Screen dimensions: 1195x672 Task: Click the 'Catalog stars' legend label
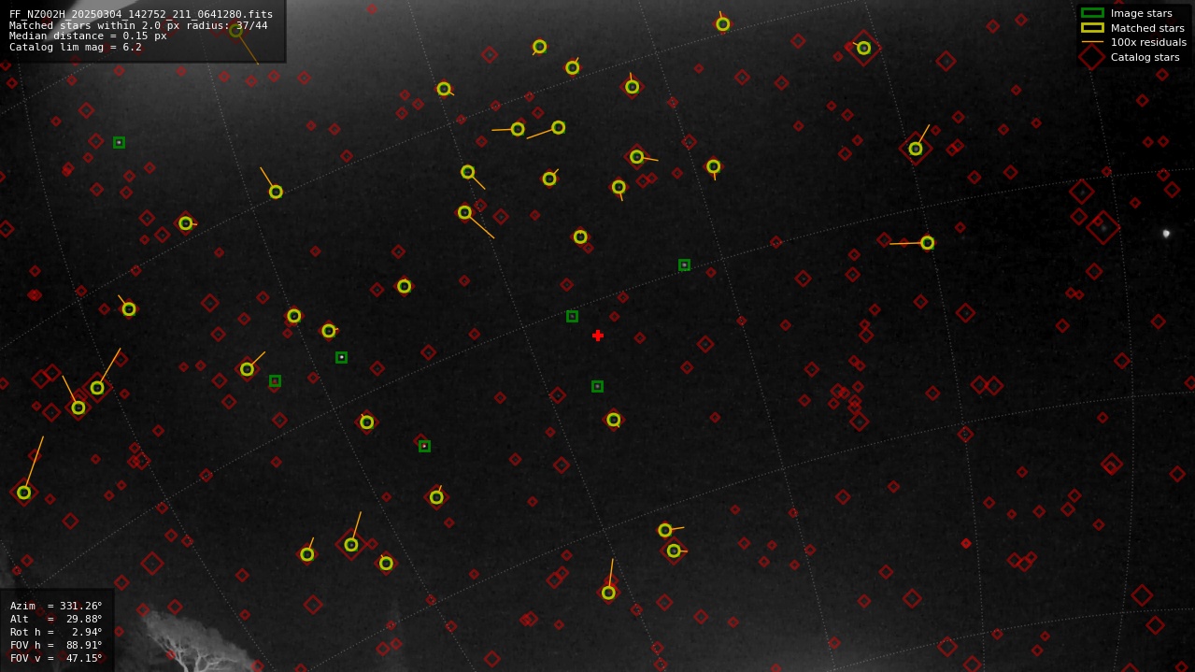[x=1145, y=57]
